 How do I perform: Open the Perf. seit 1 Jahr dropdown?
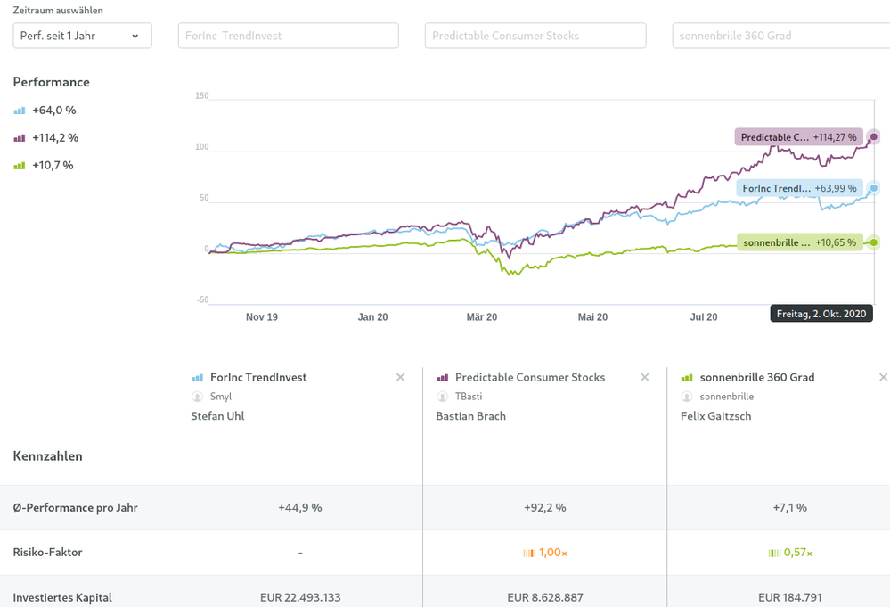point(82,36)
